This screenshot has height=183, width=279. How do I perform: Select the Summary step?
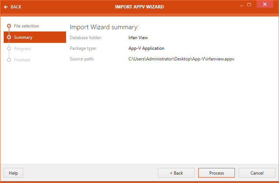[x=35, y=37]
